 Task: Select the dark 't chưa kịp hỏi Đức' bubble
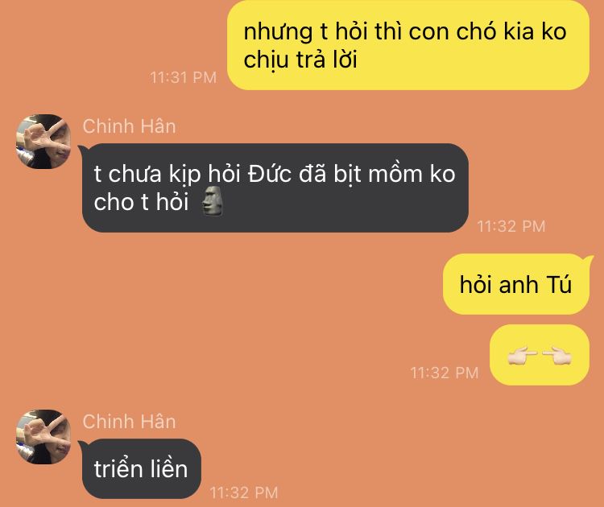click(x=275, y=188)
